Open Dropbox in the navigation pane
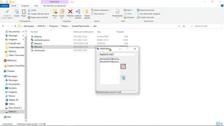 pos(11,71)
